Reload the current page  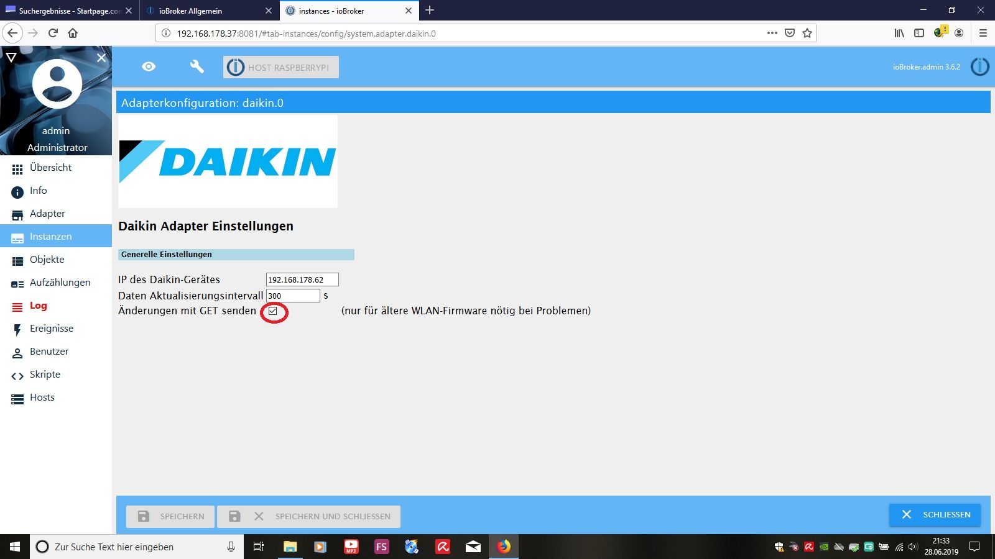click(53, 33)
